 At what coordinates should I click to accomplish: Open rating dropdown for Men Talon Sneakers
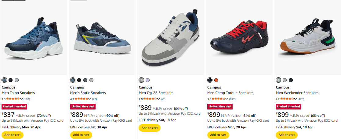tap(21, 99)
